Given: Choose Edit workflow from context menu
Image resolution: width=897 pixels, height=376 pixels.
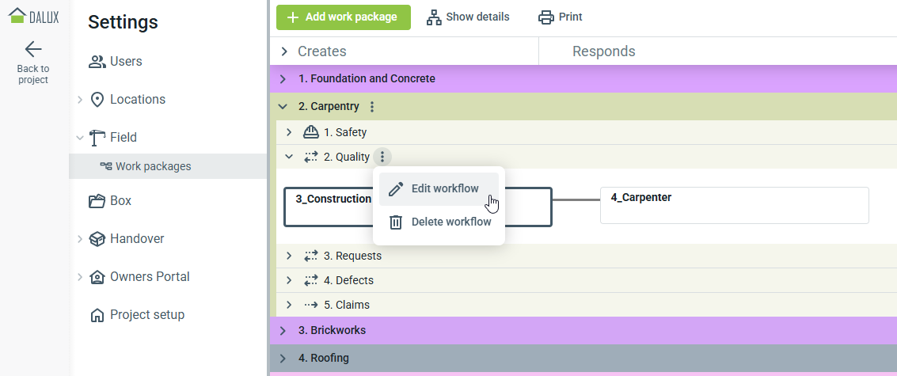Looking at the screenshot, I should click(x=444, y=188).
